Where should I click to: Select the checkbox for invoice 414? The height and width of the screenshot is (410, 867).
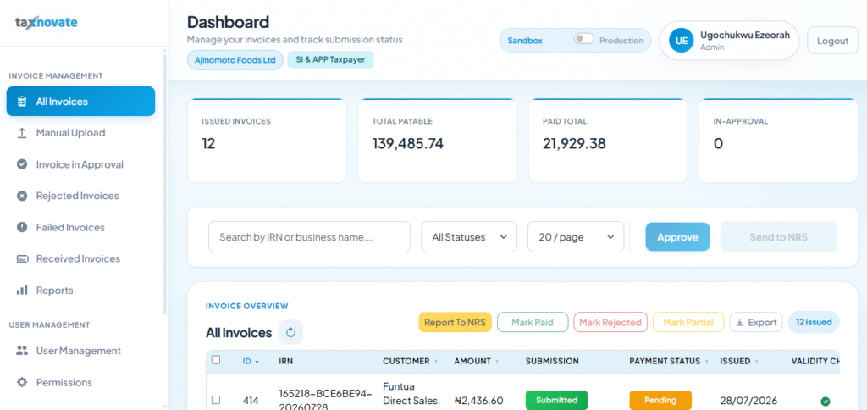216,400
